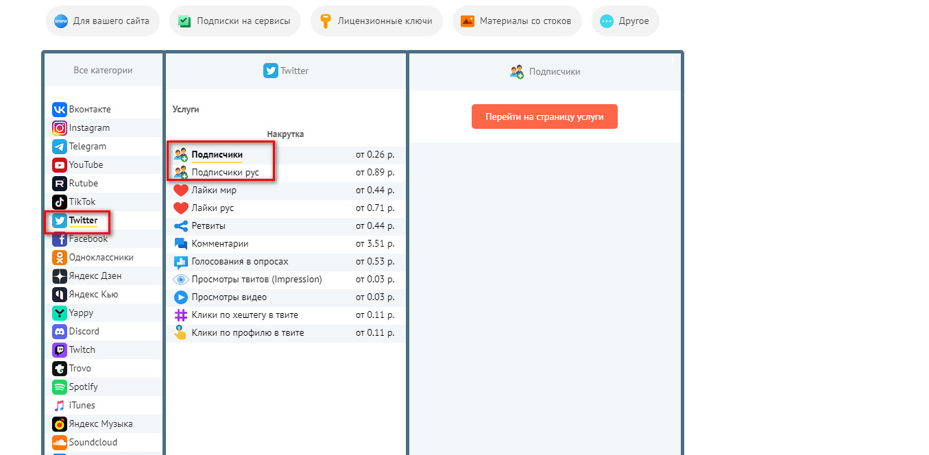
Task: Click the Twitter bird icon in sidebar
Action: pyautogui.click(x=60, y=221)
